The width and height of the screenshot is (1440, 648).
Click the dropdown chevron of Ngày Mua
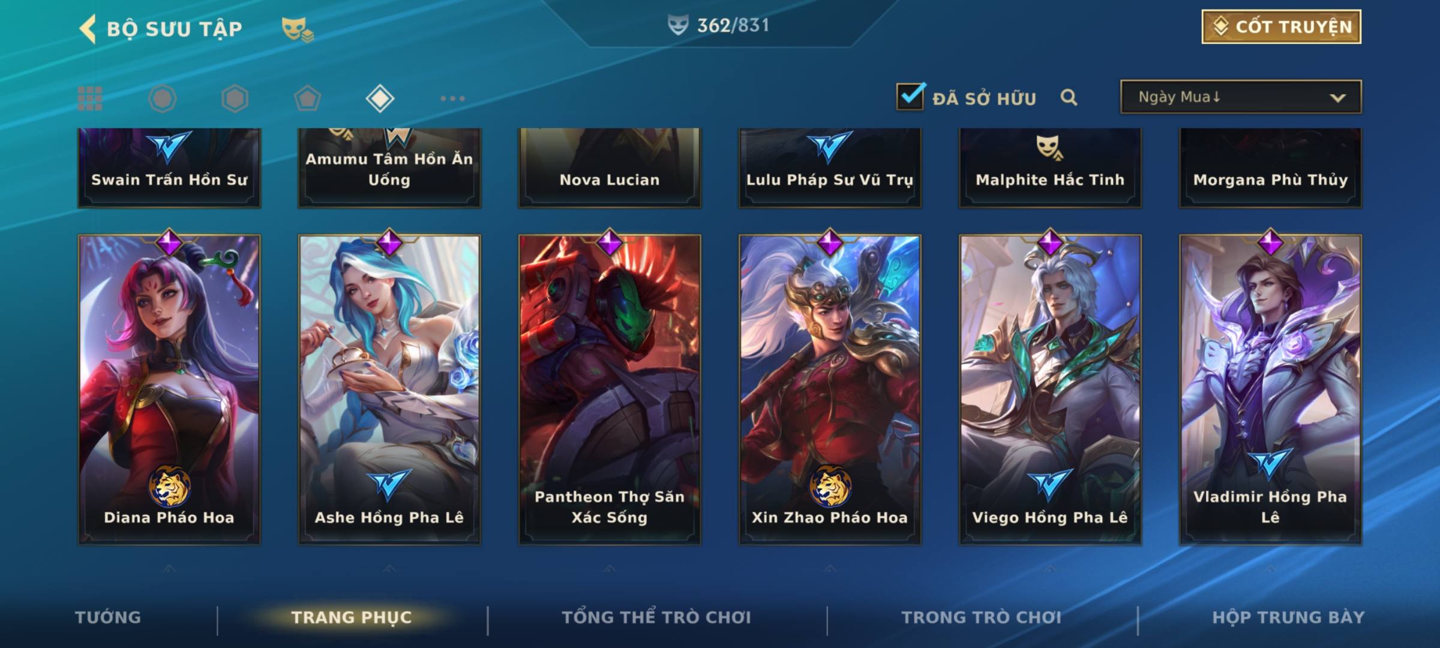(1337, 98)
